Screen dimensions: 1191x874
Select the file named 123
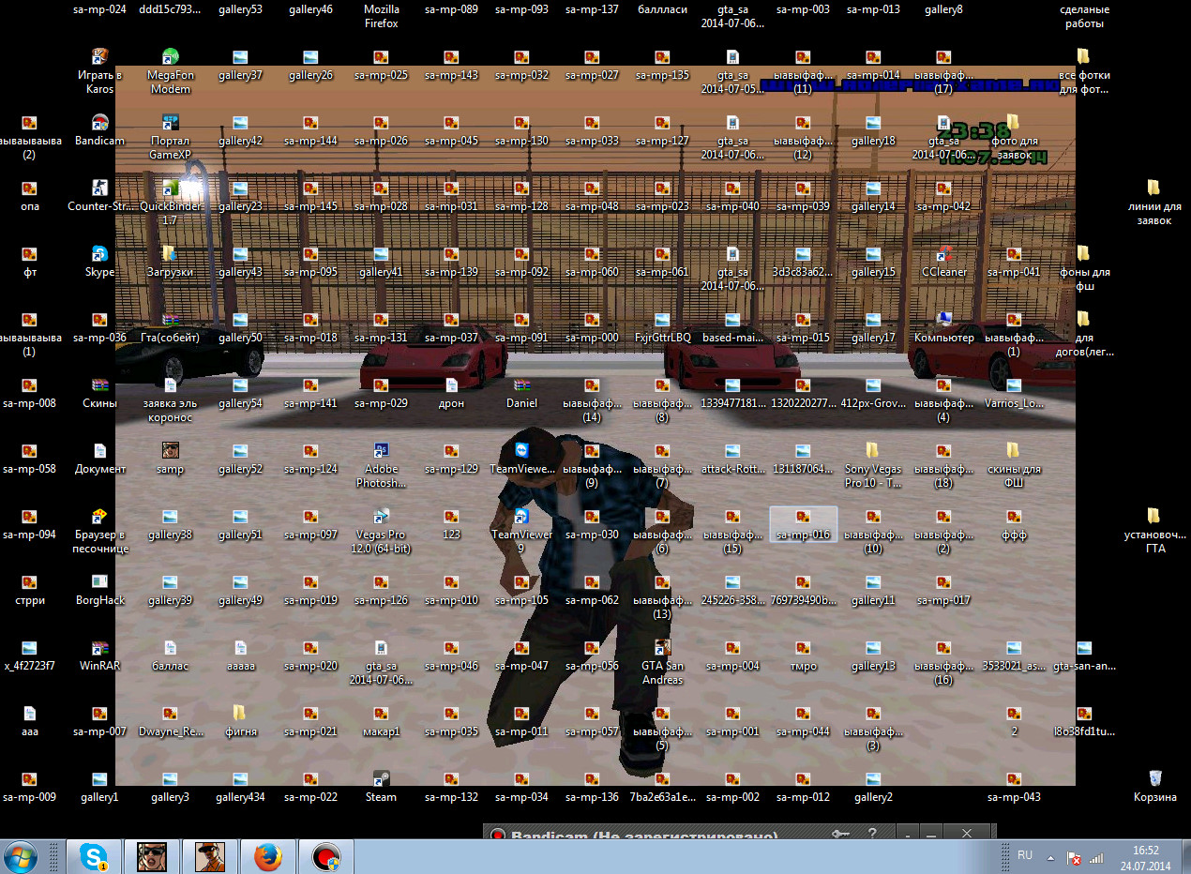451,523
